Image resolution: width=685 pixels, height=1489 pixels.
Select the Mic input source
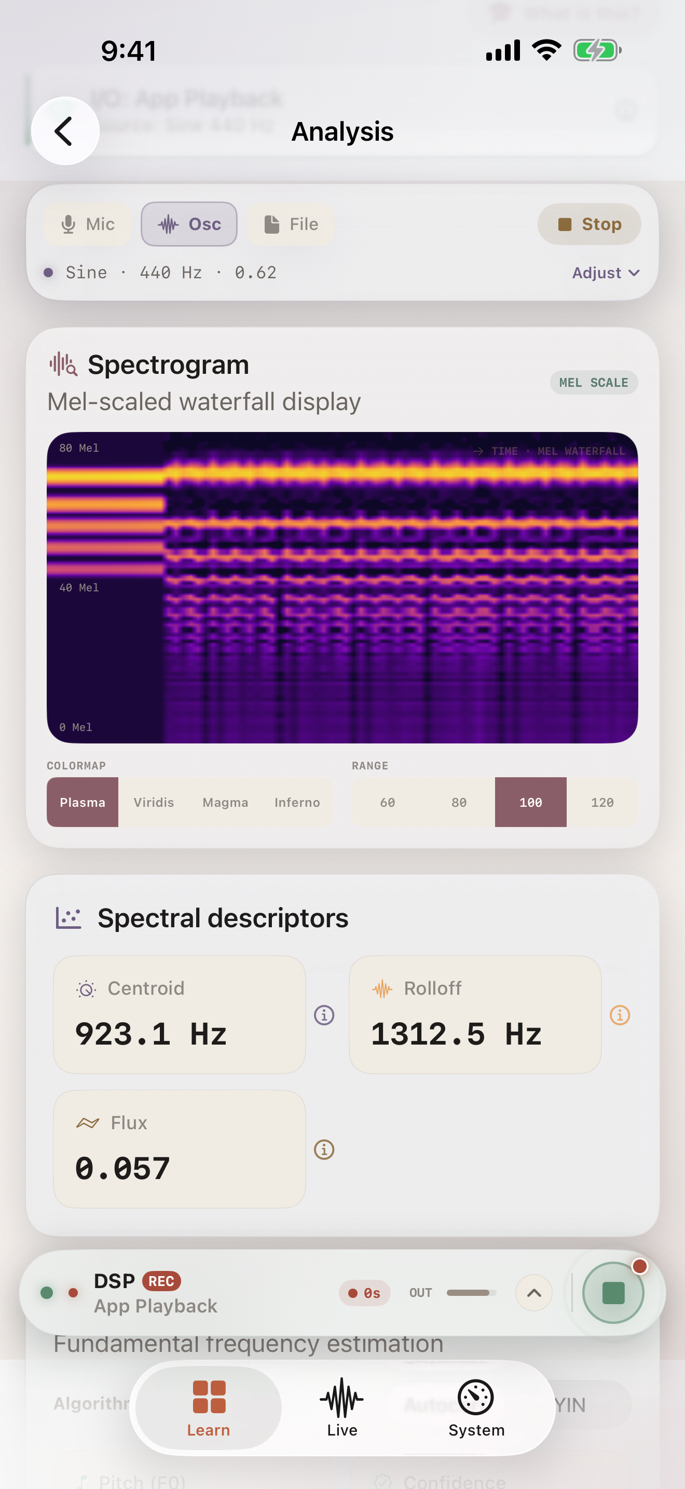coord(88,224)
